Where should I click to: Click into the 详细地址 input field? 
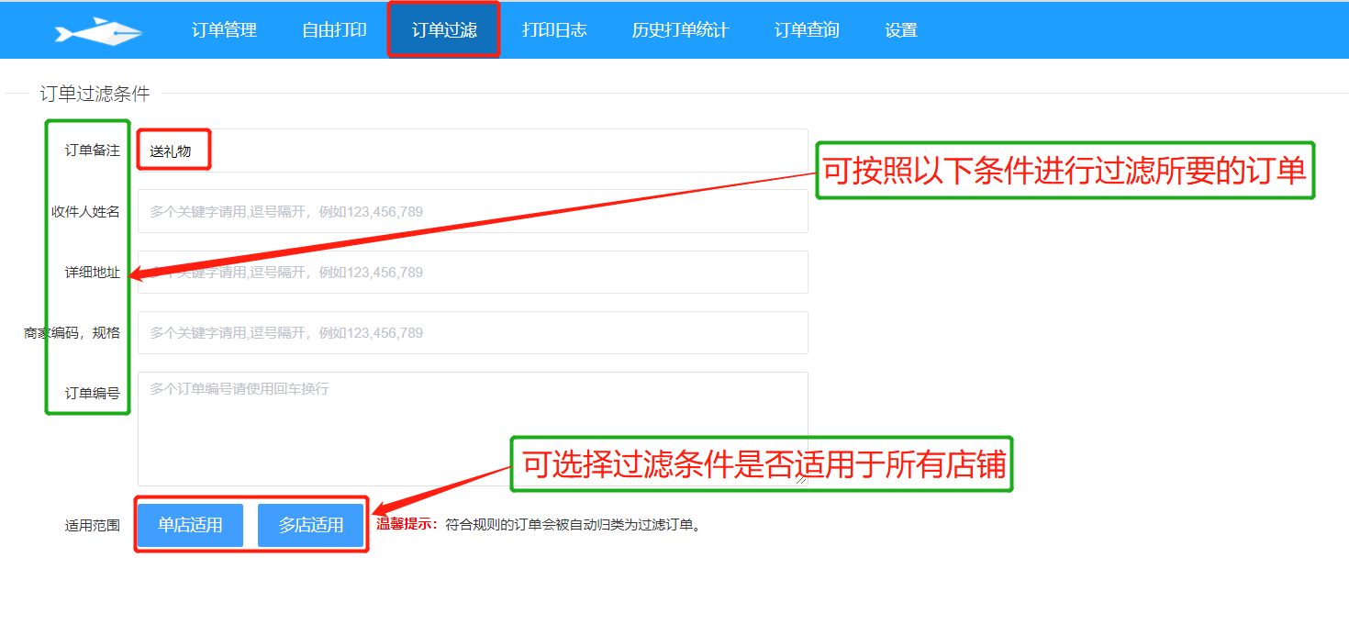pyautogui.click(x=472, y=273)
